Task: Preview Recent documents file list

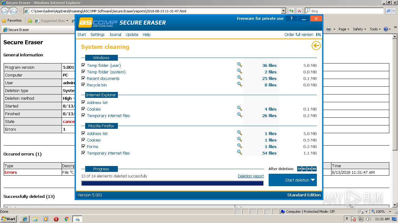Action: [x=239, y=78]
